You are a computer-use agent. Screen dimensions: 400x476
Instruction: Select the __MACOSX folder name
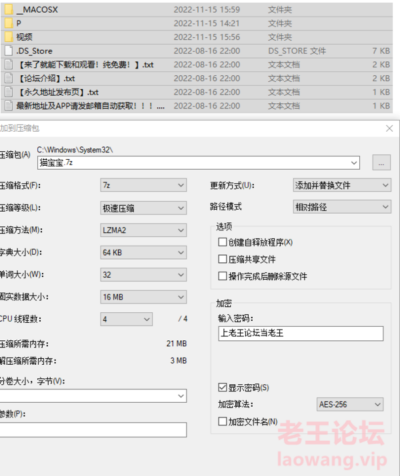(x=37, y=10)
